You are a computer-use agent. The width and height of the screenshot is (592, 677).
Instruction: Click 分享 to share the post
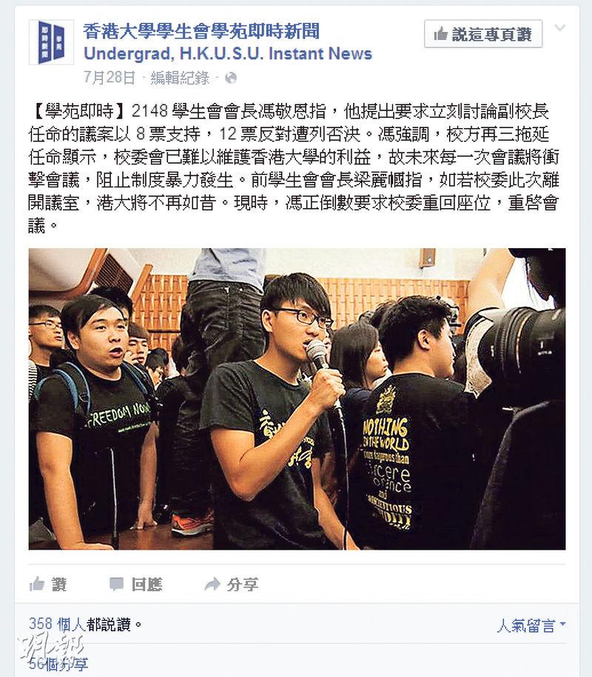pyautogui.click(x=243, y=584)
